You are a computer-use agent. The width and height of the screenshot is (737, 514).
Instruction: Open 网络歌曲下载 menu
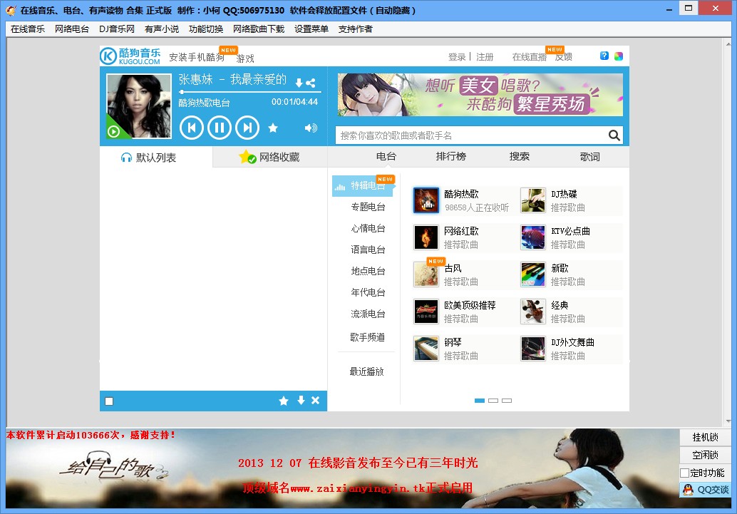(x=259, y=29)
